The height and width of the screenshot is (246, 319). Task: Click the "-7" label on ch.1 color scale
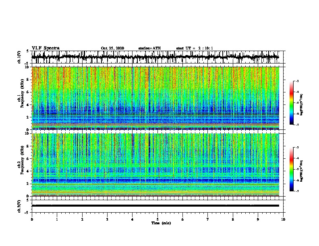[297, 125]
